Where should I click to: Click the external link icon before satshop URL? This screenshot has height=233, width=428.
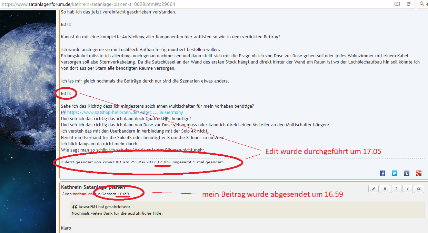(63, 112)
